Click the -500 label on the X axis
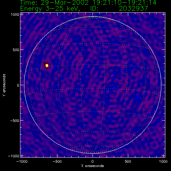 tap(57, 161)
